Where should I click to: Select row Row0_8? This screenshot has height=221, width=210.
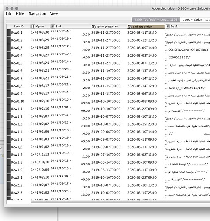pyautogui.click(x=17, y=86)
